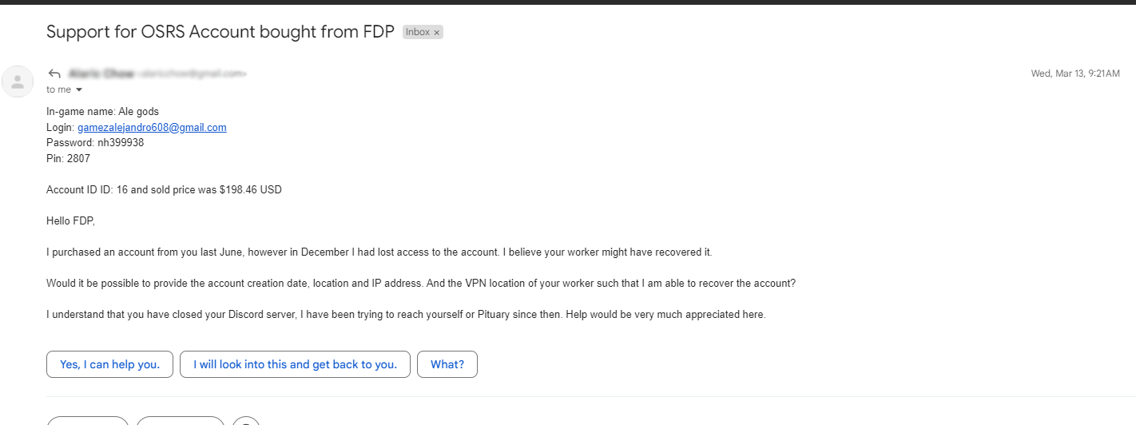Pick the "What?" suggested reply
The image size is (1136, 425).
coord(447,364)
